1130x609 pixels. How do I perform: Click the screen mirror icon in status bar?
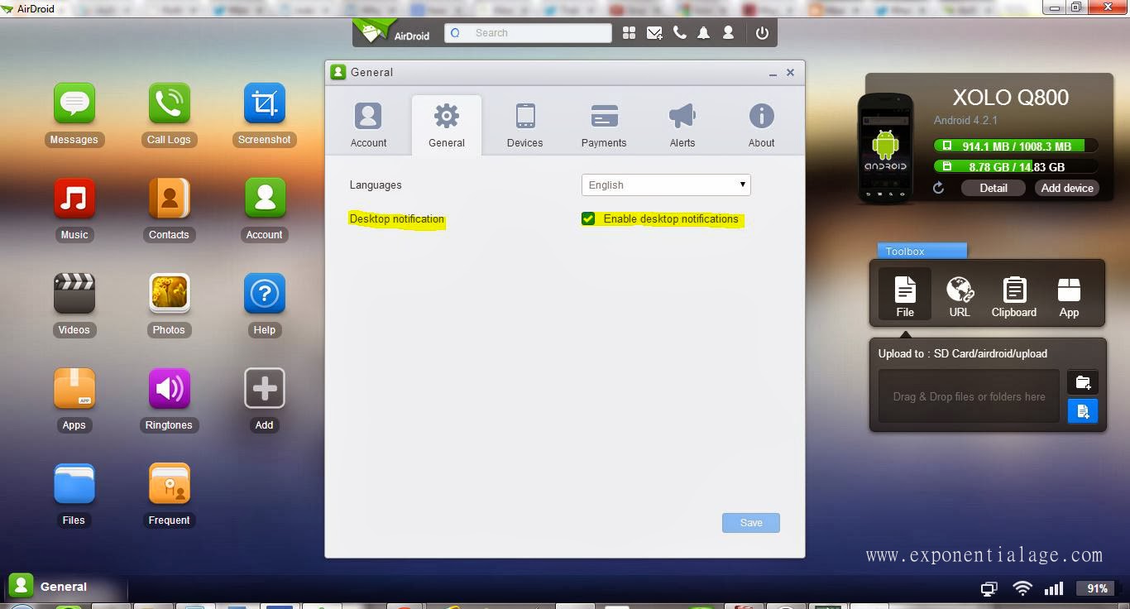tap(989, 589)
